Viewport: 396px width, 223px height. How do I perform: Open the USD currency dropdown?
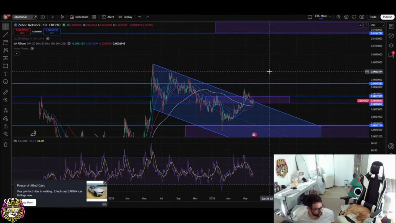[377, 25]
